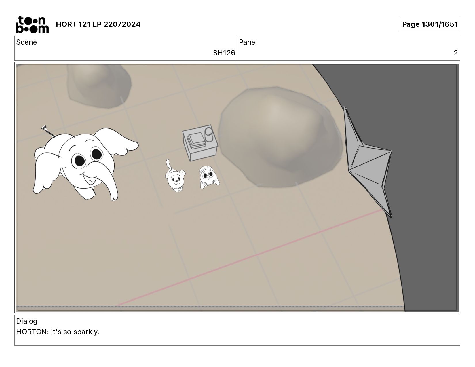Click the elephant character in the storyboard panel
The image size is (475, 367).
85,163
